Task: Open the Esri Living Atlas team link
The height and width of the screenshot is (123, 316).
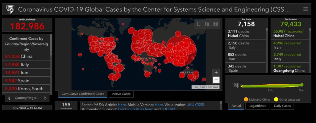Action: tap(135, 109)
